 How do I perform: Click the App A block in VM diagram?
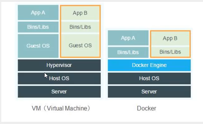tap(38, 13)
